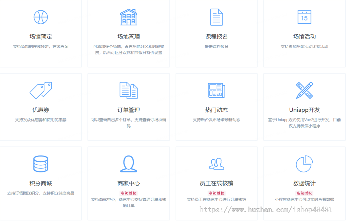
Task: Click the 商家中心 description about 管理订单
Action: click(x=129, y=203)
